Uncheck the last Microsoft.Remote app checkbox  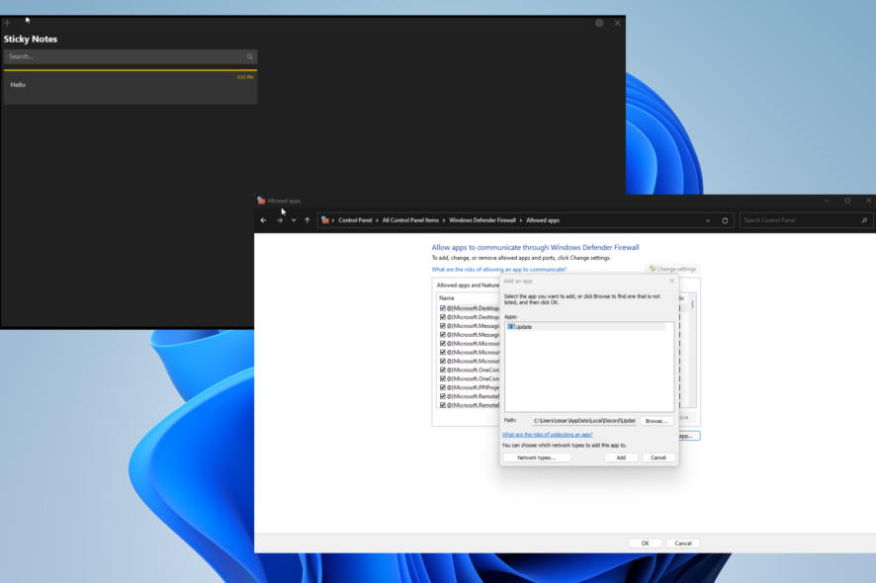click(x=441, y=405)
